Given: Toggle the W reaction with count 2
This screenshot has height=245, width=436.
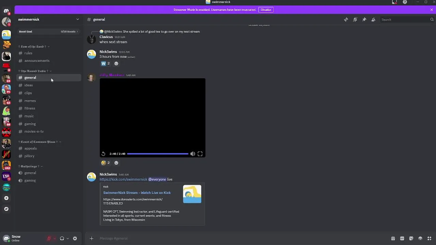Looking at the screenshot, I should tap(106, 64).
